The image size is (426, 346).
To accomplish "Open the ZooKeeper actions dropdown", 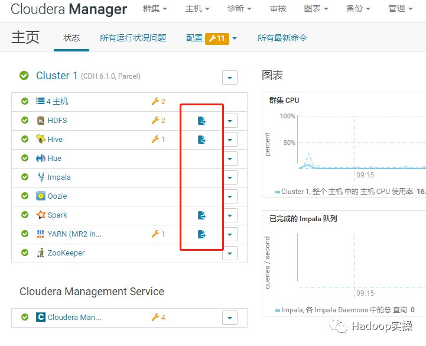I will coord(230,253).
